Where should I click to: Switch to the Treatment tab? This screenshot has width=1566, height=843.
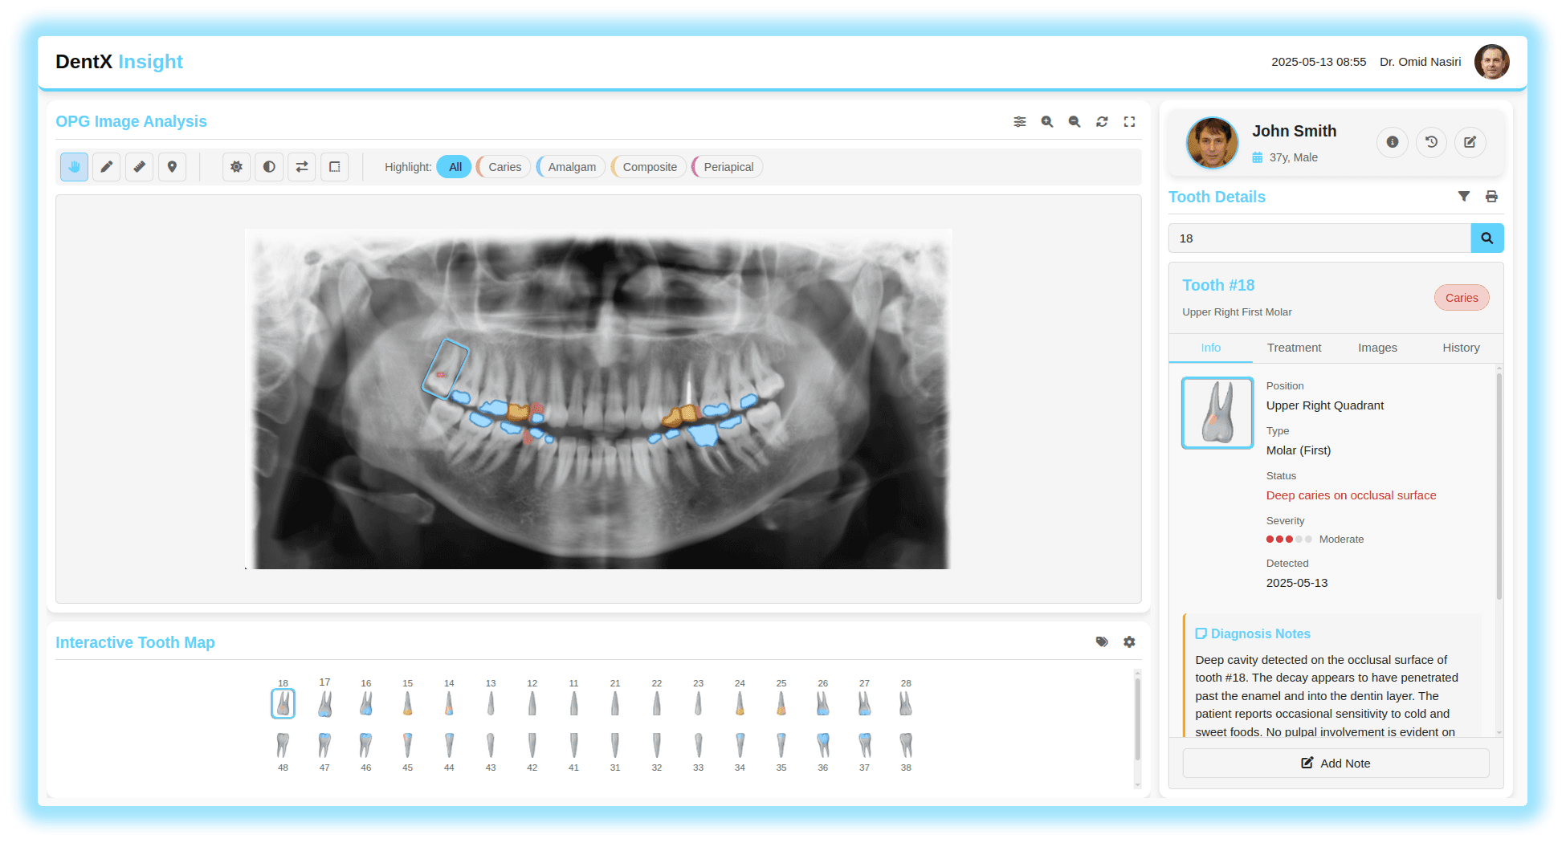pos(1295,348)
